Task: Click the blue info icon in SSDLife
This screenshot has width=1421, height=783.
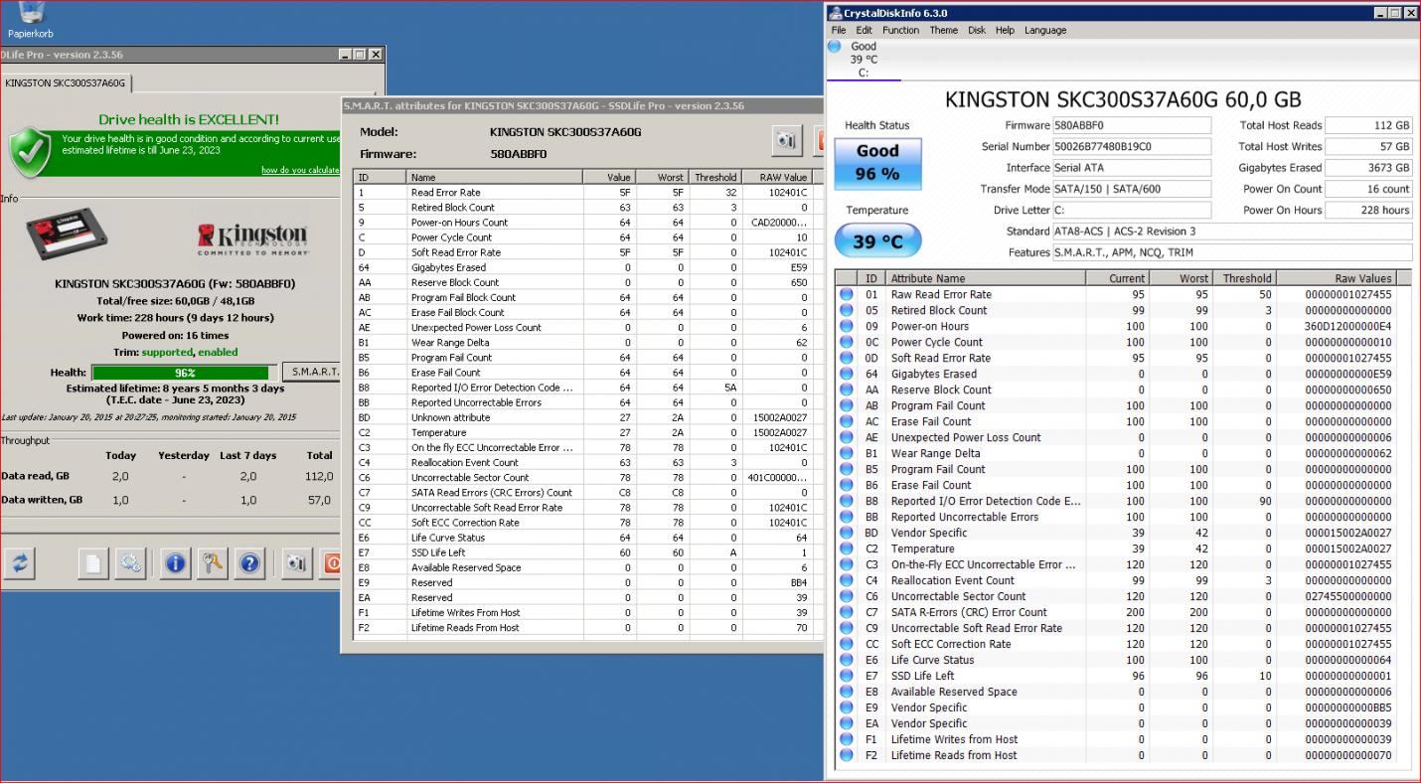Action: click(x=176, y=563)
